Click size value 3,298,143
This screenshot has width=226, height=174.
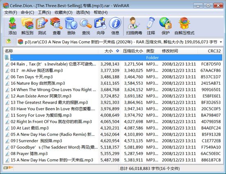point(110,64)
